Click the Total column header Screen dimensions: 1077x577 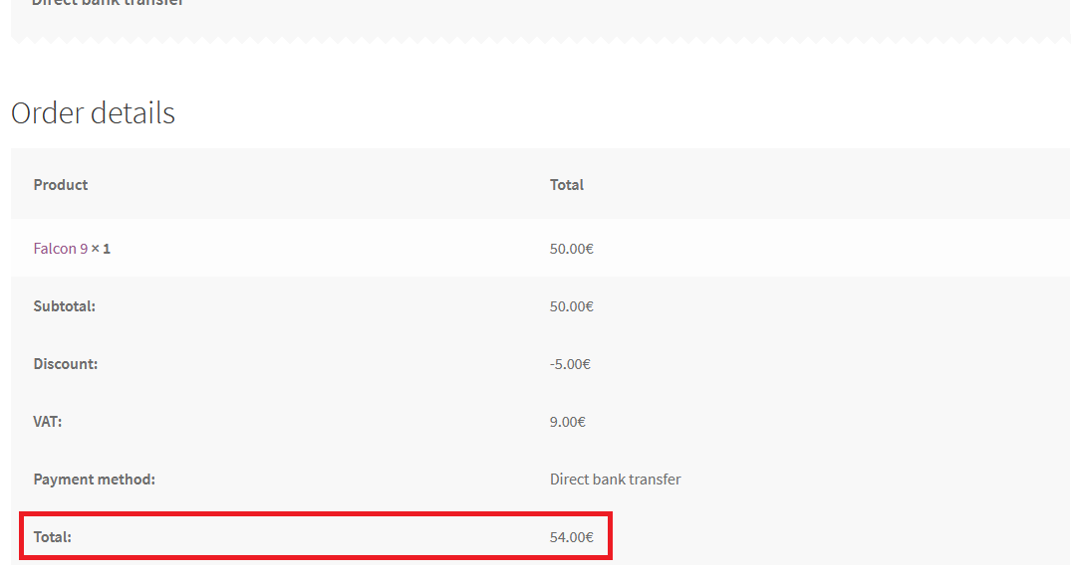567,185
